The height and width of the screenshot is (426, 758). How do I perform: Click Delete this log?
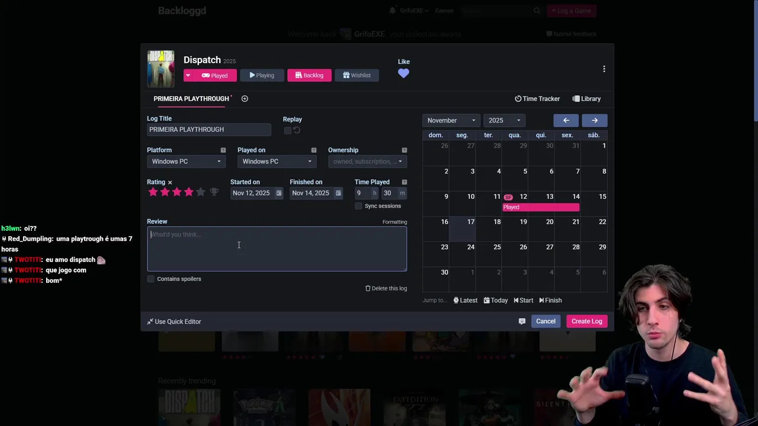[x=386, y=289]
